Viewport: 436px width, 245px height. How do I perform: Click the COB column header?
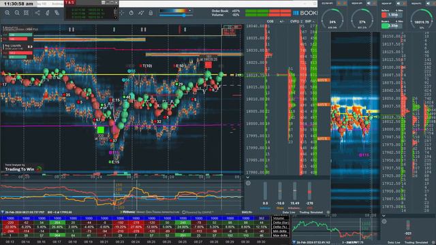(270, 21)
